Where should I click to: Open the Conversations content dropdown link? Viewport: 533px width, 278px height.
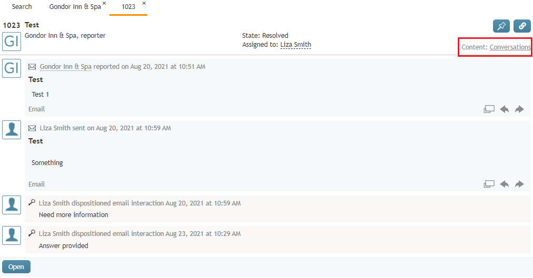click(510, 47)
